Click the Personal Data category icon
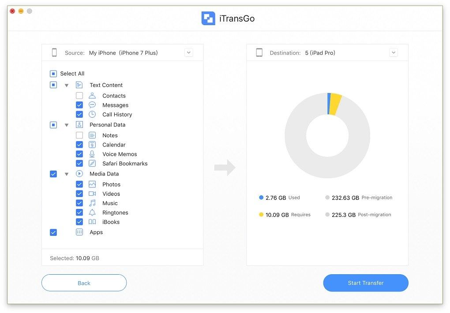Image resolution: width=450 pixels, height=313 pixels. click(x=79, y=124)
